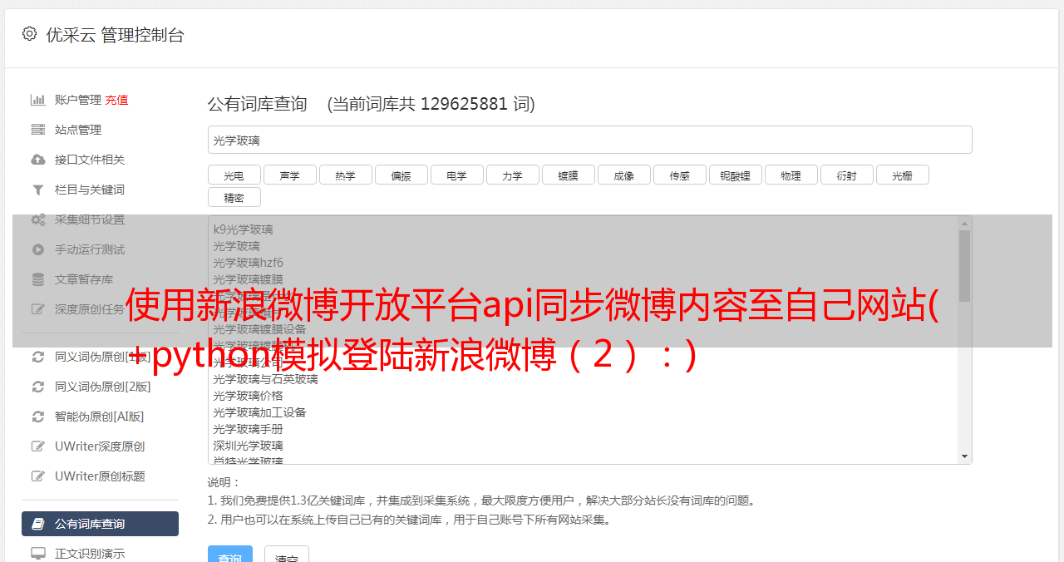Click the blue 查询 button
The height and width of the screenshot is (562, 1064).
[x=229, y=556]
